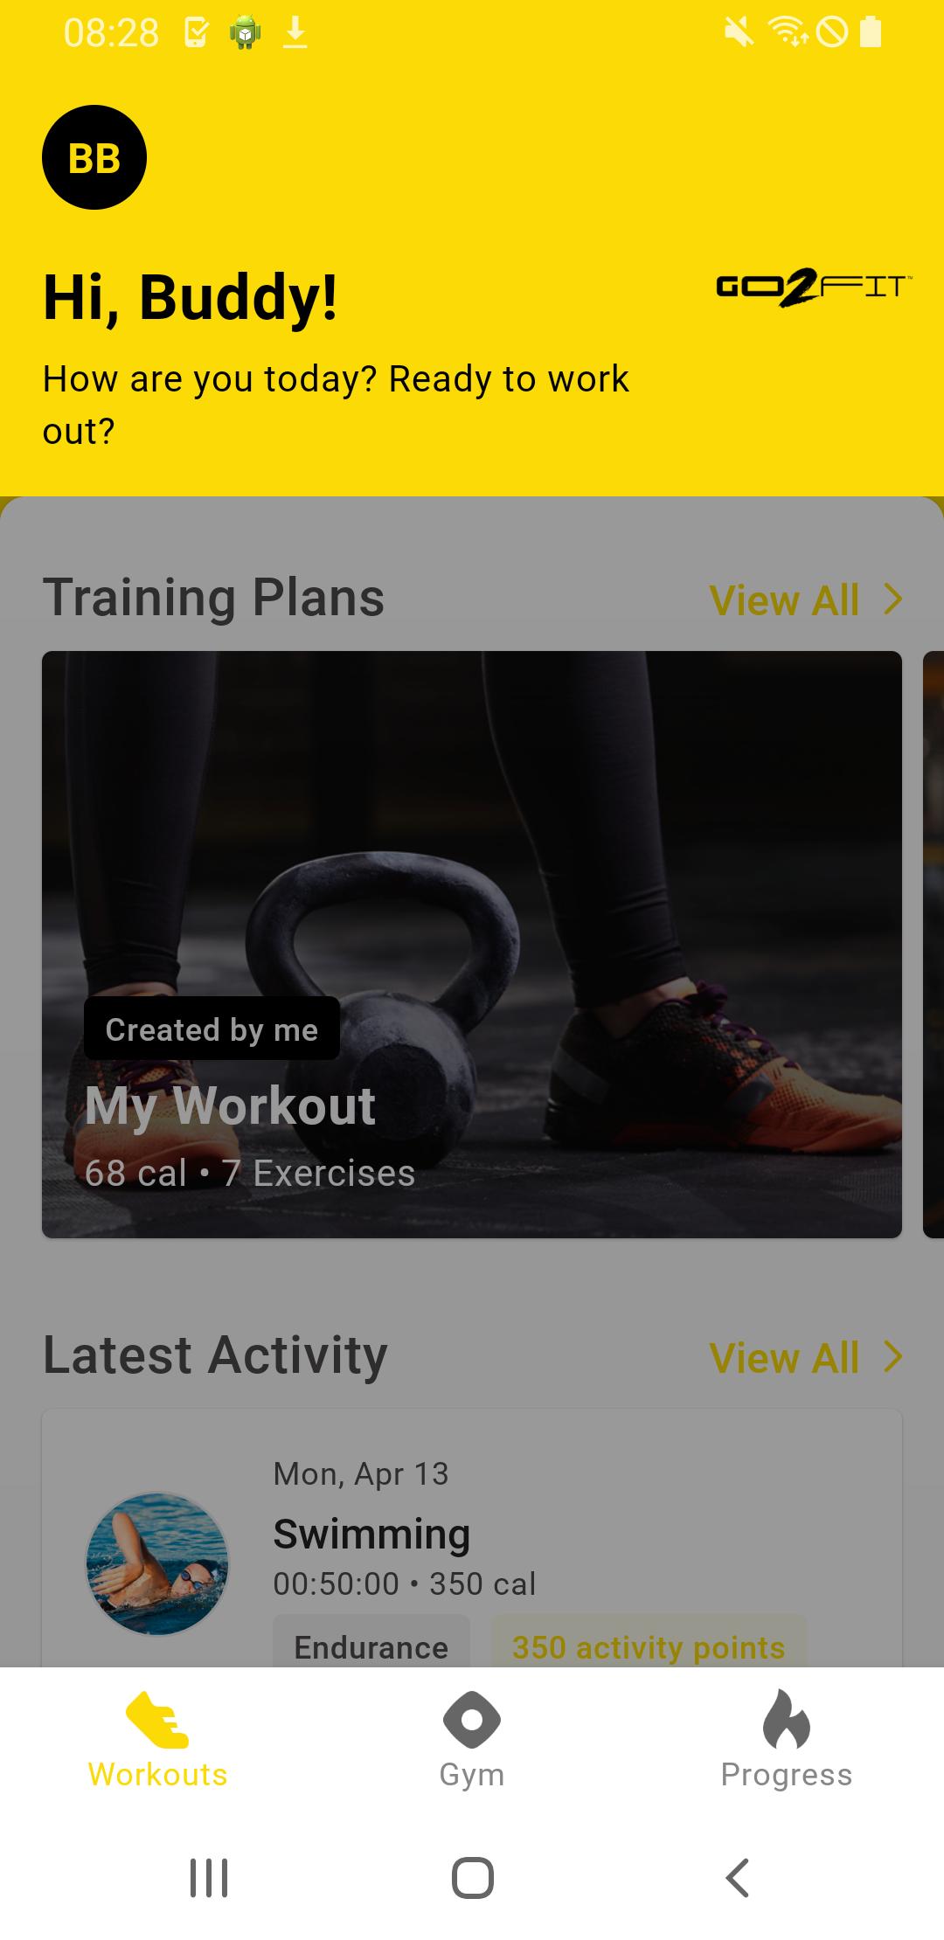Open the Swimming activity entry

pyautogui.click(x=472, y=1538)
